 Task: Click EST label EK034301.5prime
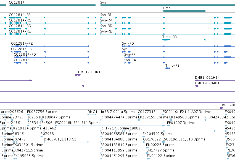pos(28,145)
